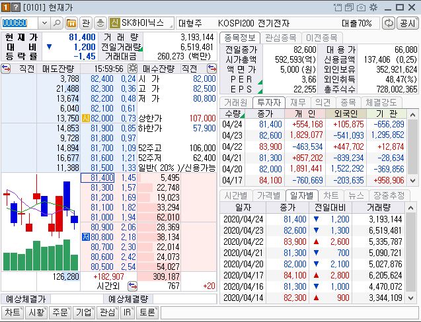Select the 이전종목 tab

click(x=321, y=38)
